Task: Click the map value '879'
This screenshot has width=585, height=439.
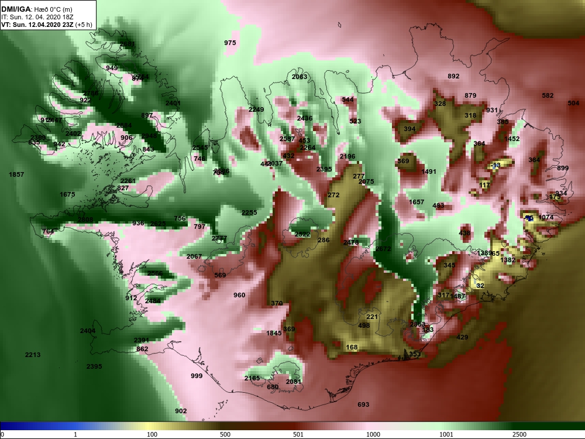Action: (470, 95)
